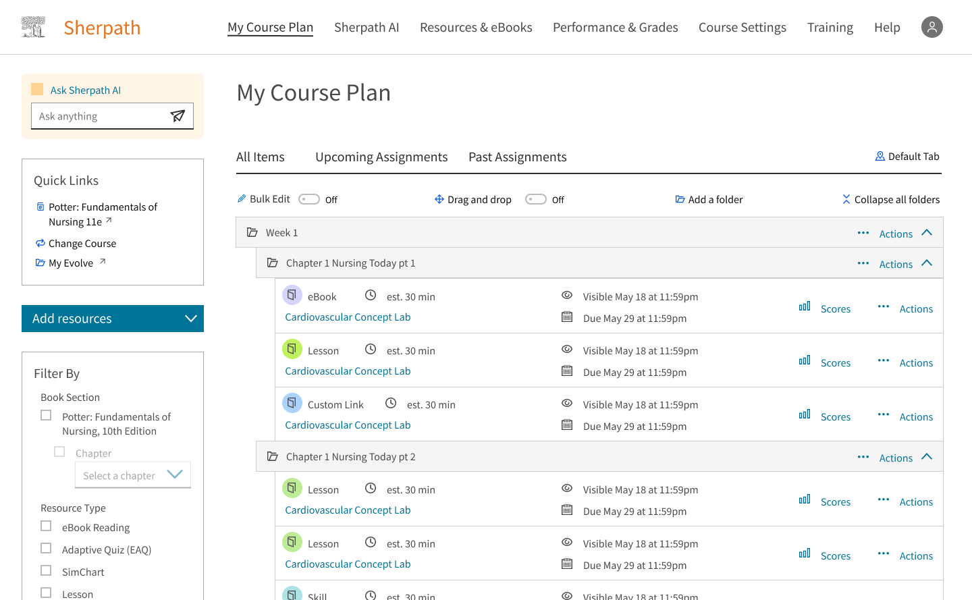
Task: Open Actions for the eBook item
Action: tap(916, 308)
